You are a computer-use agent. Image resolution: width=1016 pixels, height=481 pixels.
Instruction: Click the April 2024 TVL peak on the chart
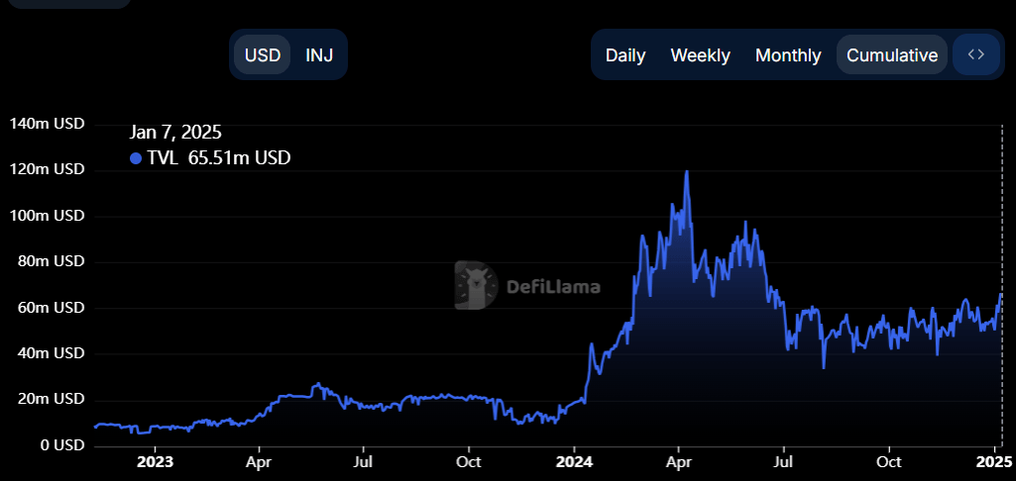coord(686,171)
